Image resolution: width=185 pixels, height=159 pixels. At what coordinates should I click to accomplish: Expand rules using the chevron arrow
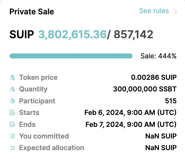pos(176,12)
